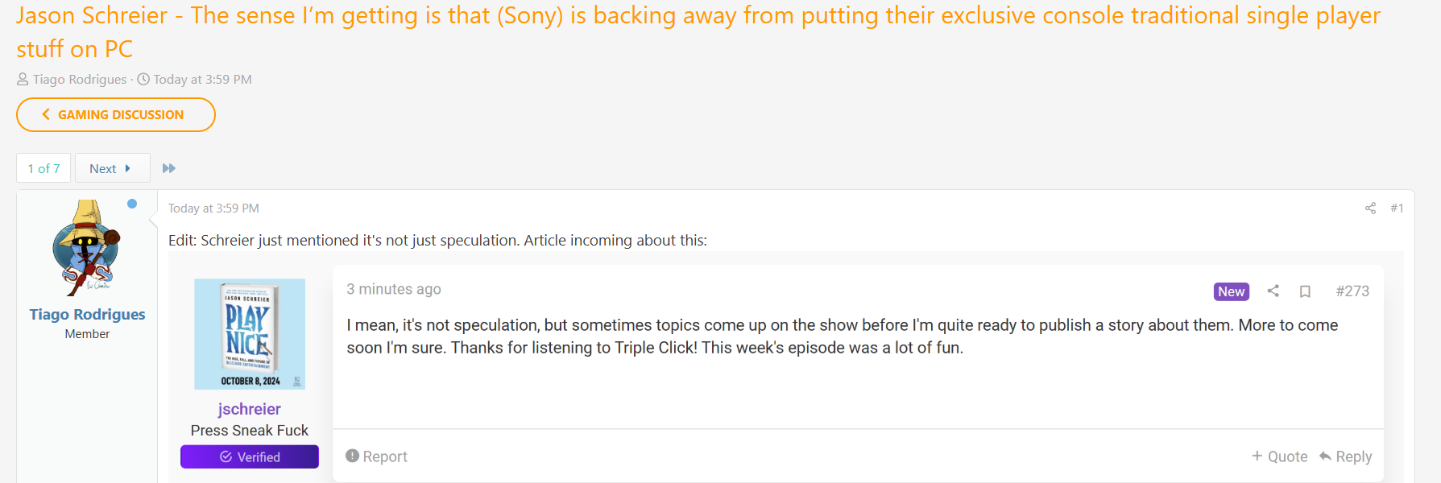
Task: Jump to last page with double-arrow icon
Action: click(168, 168)
